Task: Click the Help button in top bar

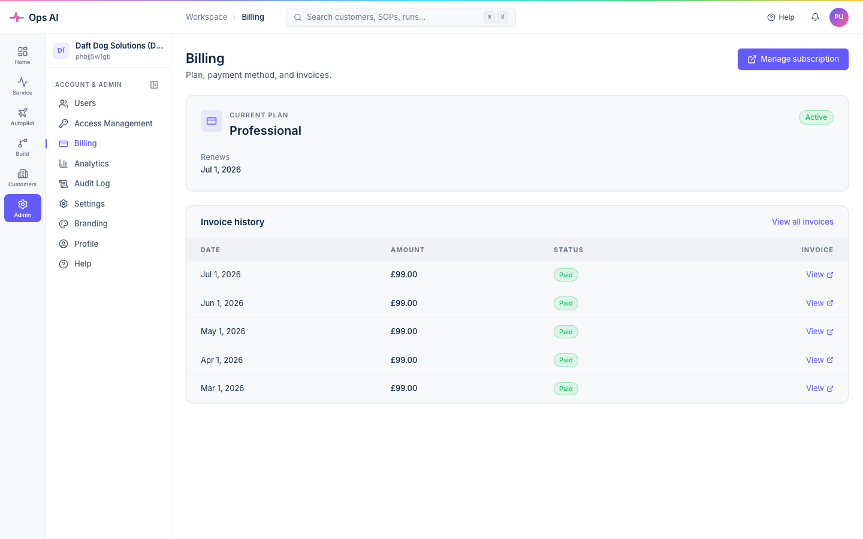Action: pos(781,17)
